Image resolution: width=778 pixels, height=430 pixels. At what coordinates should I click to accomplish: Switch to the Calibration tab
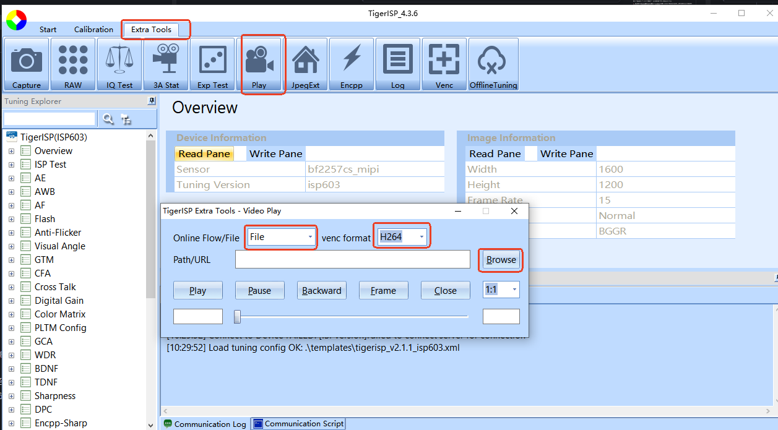[x=93, y=30]
